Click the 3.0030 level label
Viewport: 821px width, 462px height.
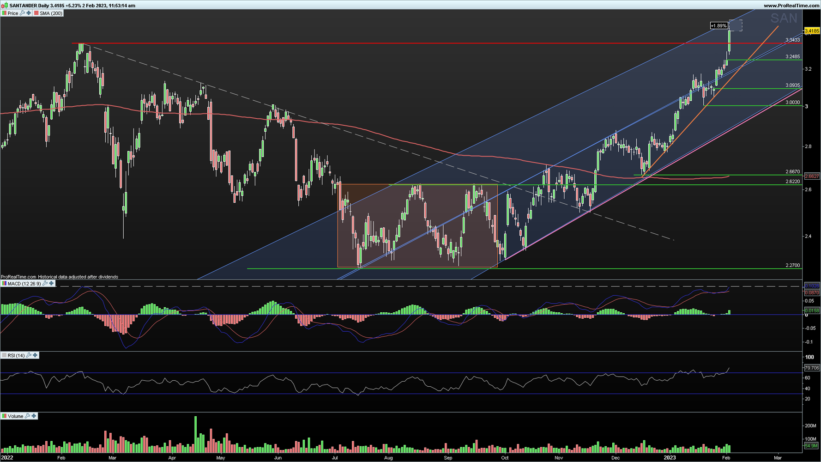click(793, 103)
